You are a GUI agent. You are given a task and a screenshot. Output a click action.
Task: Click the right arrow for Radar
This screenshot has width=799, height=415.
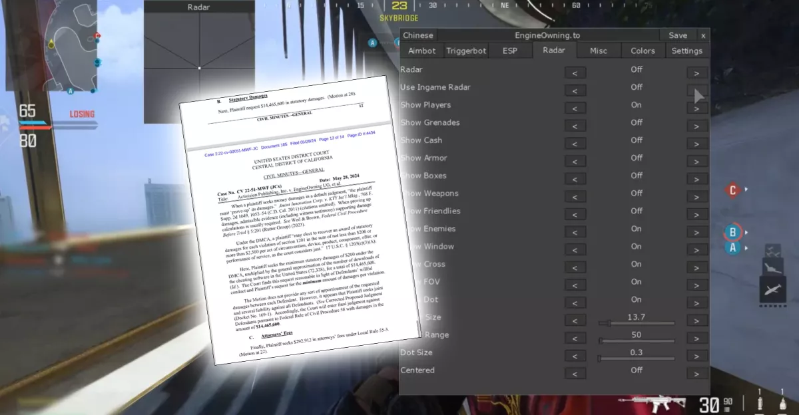(x=697, y=73)
